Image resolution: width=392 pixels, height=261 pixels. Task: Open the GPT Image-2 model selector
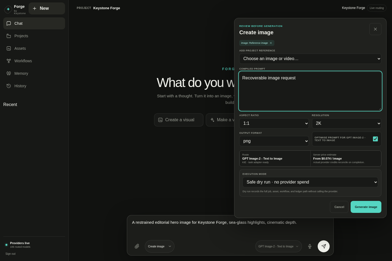tap(278, 246)
